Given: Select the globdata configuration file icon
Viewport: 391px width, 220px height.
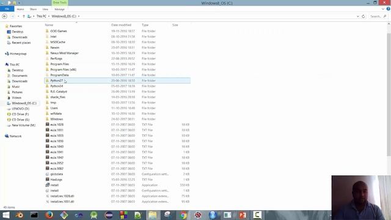Looking at the screenshot, I should (47, 174).
